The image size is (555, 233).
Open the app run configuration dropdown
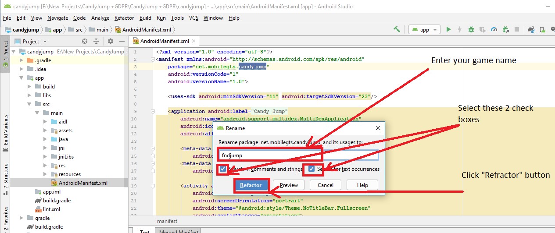(x=424, y=29)
